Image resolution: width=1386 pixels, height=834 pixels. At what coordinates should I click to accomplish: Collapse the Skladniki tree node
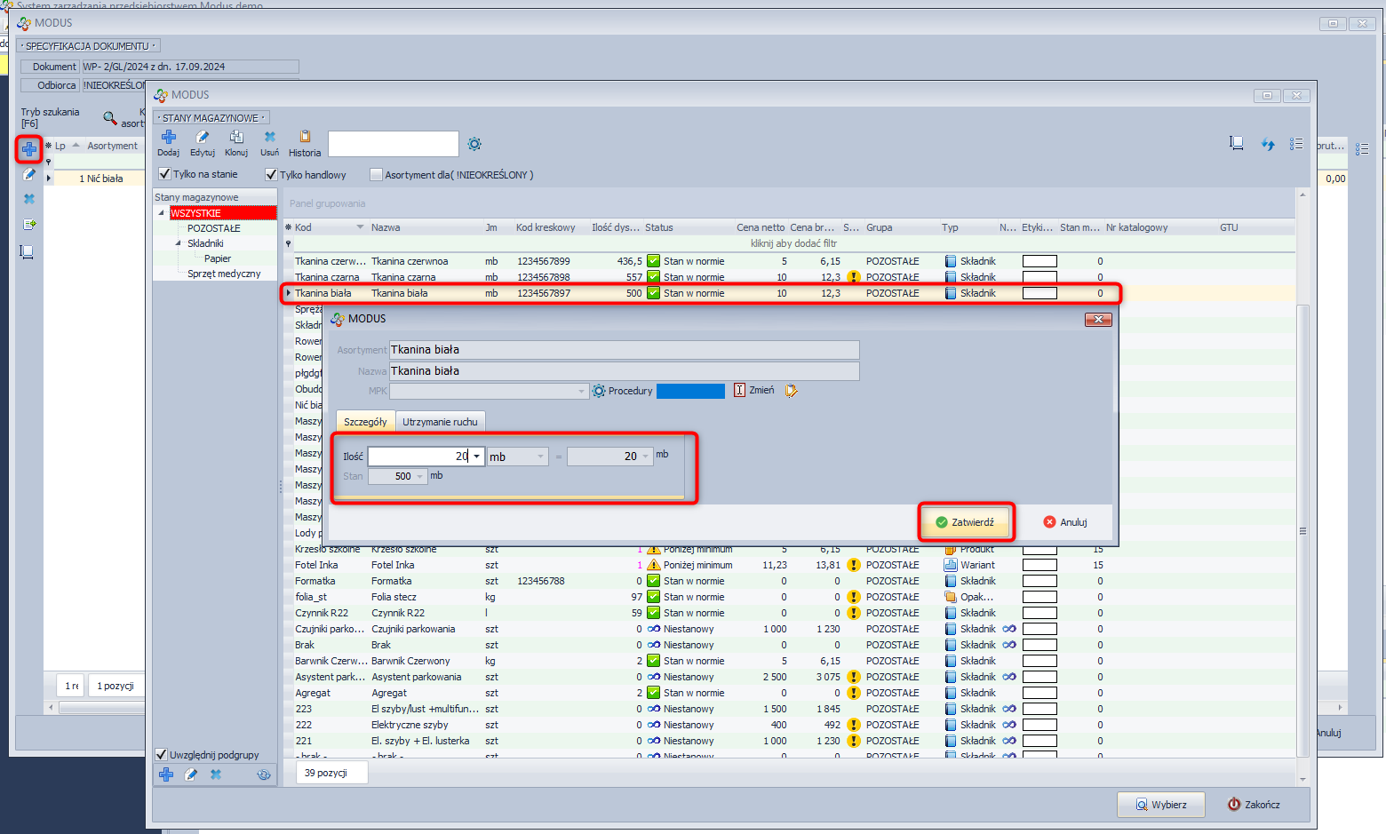(x=178, y=243)
